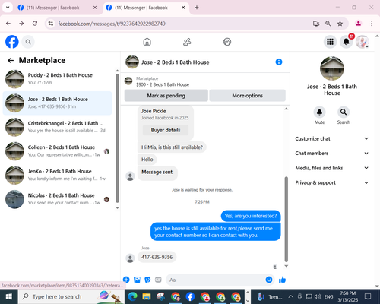Attach a photo with the image icon
380x304 pixels.
(137, 280)
